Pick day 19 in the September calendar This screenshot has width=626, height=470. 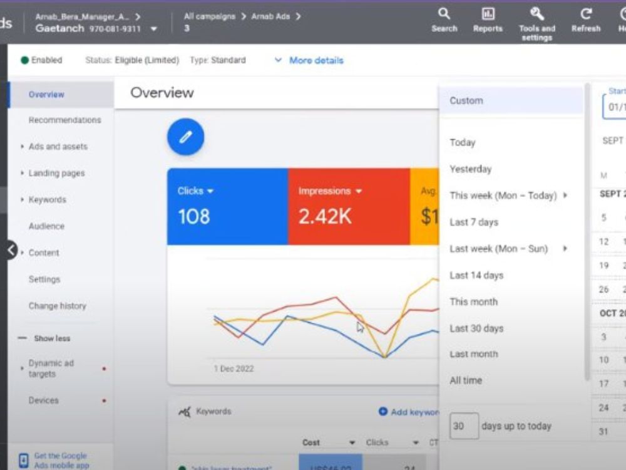603,265
